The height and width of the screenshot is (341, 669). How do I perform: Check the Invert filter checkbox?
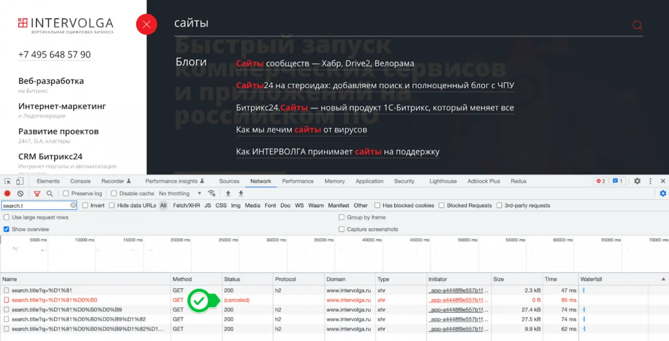tap(85, 206)
